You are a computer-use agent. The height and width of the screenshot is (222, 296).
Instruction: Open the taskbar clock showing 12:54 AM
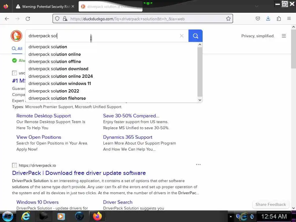[x=274, y=217]
